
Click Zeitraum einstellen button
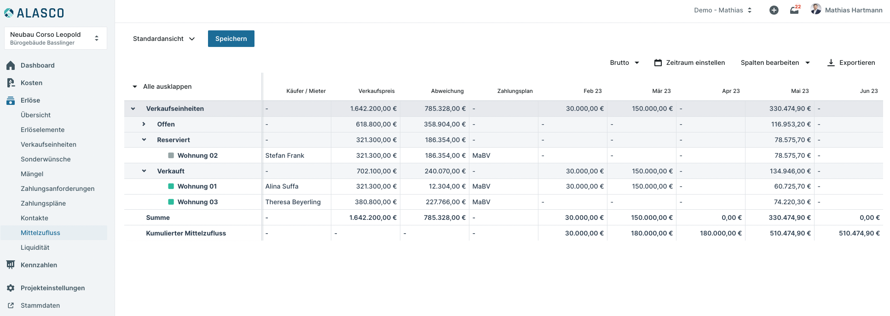click(689, 63)
